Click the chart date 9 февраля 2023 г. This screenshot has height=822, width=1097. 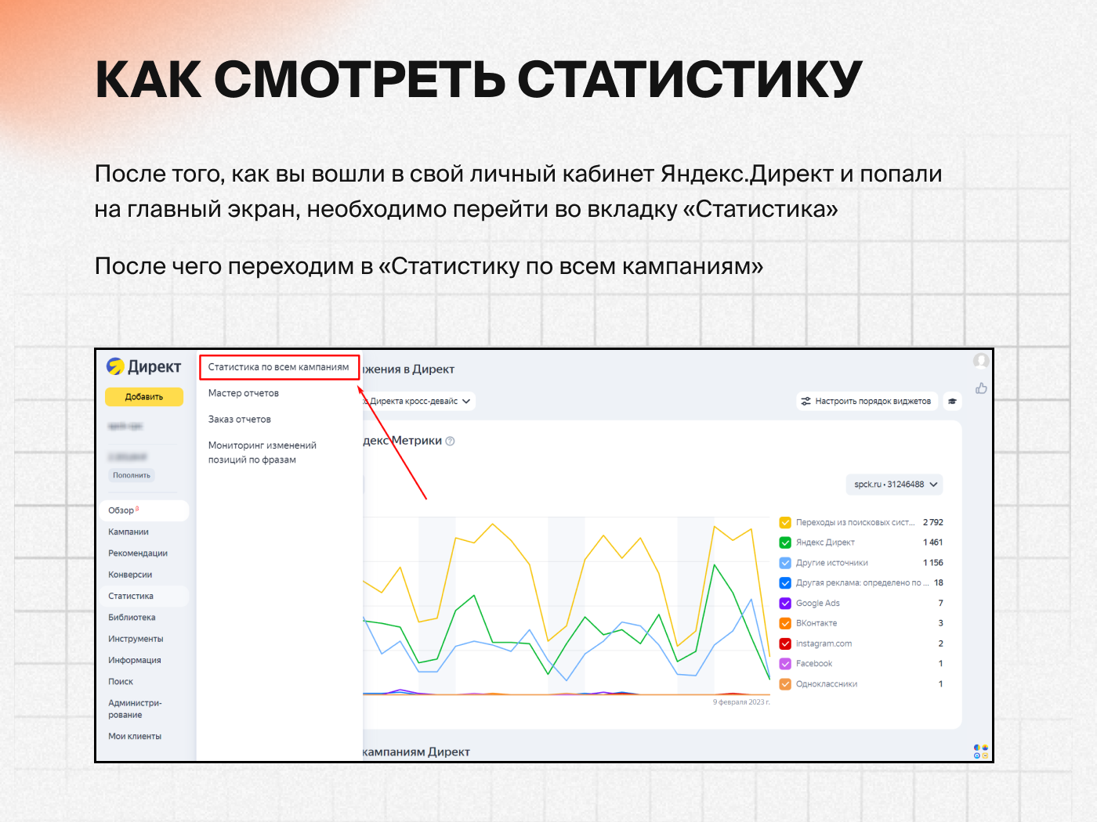point(741,702)
